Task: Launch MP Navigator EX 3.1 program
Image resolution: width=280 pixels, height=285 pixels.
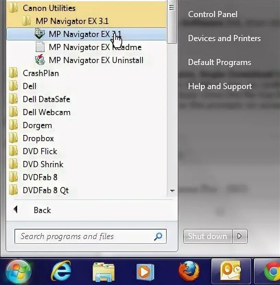Action: point(86,34)
